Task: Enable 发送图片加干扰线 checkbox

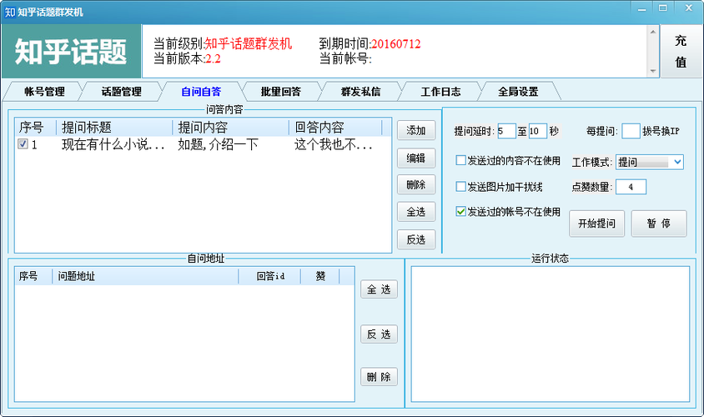Action: [460, 186]
